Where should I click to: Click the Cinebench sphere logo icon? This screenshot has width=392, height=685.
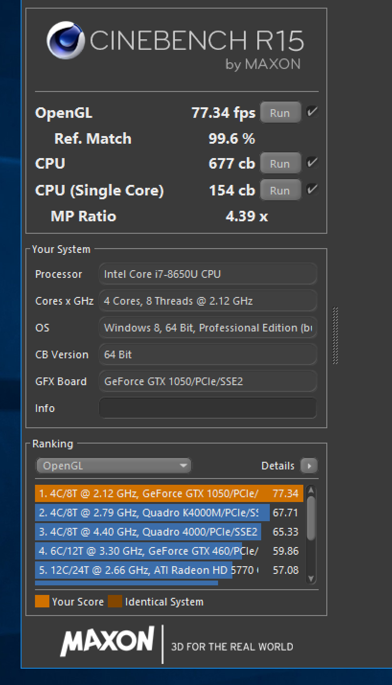[x=65, y=40]
